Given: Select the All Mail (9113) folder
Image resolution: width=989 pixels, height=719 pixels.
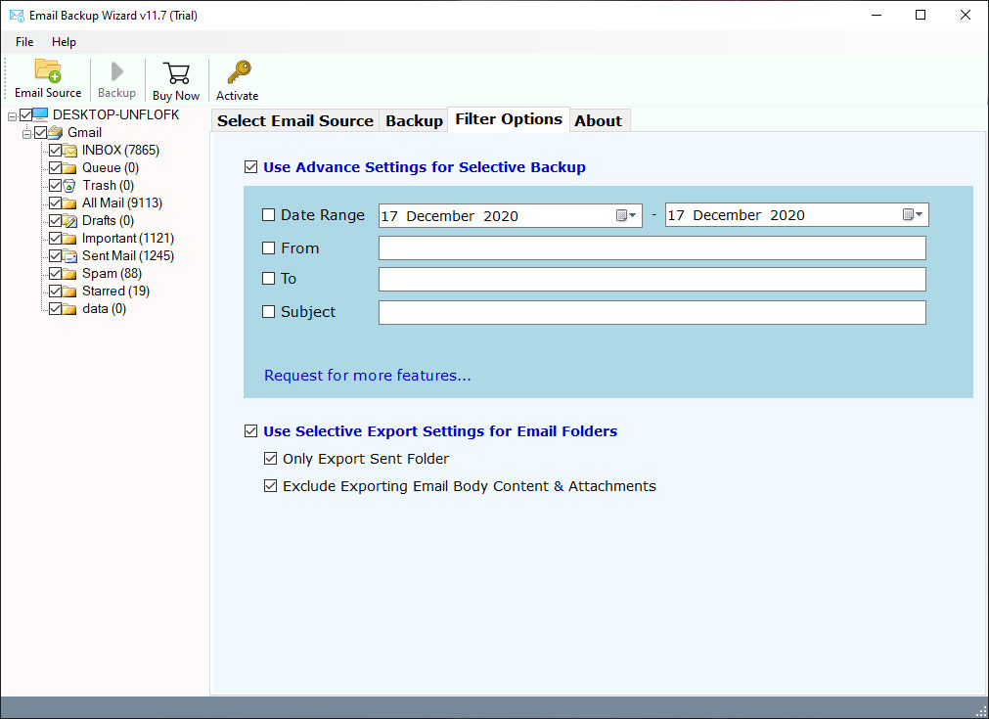Looking at the screenshot, I should point(122,203).
